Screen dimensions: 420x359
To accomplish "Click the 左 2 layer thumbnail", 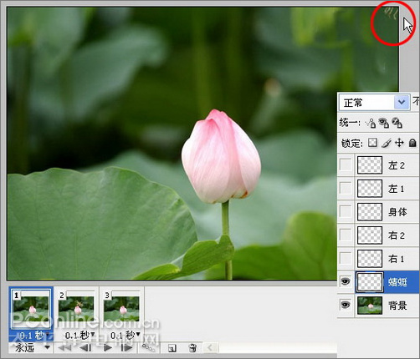I will click(370, 165).
